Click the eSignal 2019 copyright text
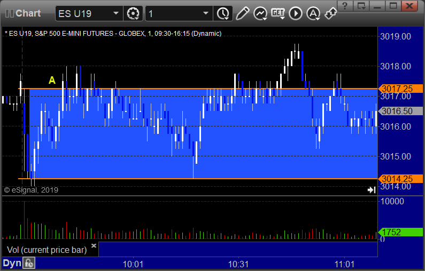Screen dimensions: 425x271 (31, 190)
